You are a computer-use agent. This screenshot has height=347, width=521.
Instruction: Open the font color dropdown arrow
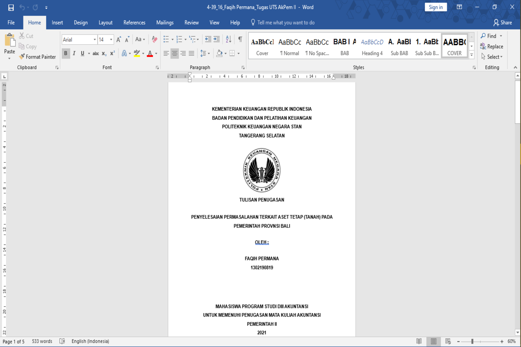(x=156, y=53)
